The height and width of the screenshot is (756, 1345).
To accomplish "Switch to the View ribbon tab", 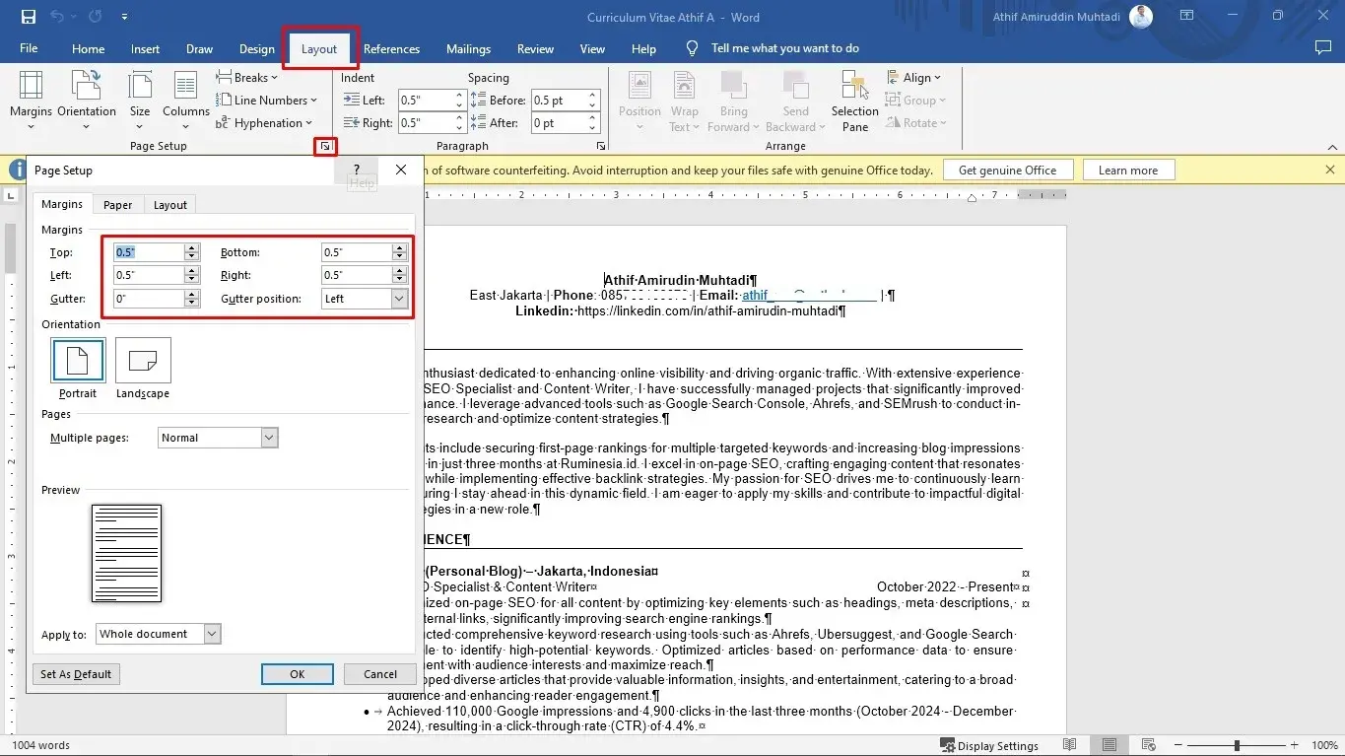I will click(x=592, y=48).
